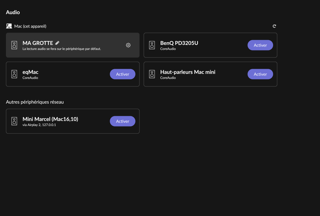Open the MA GROTTE gear settings
The image size is (320, 216).
click(x=128, y=45)
